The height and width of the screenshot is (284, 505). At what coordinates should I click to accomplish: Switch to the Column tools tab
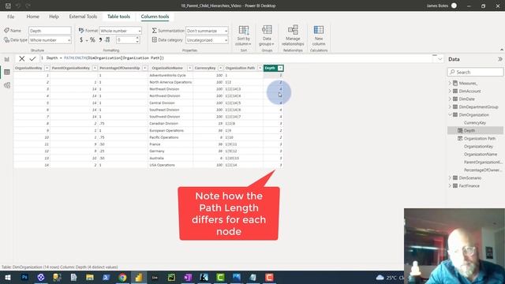coord(155,17)
